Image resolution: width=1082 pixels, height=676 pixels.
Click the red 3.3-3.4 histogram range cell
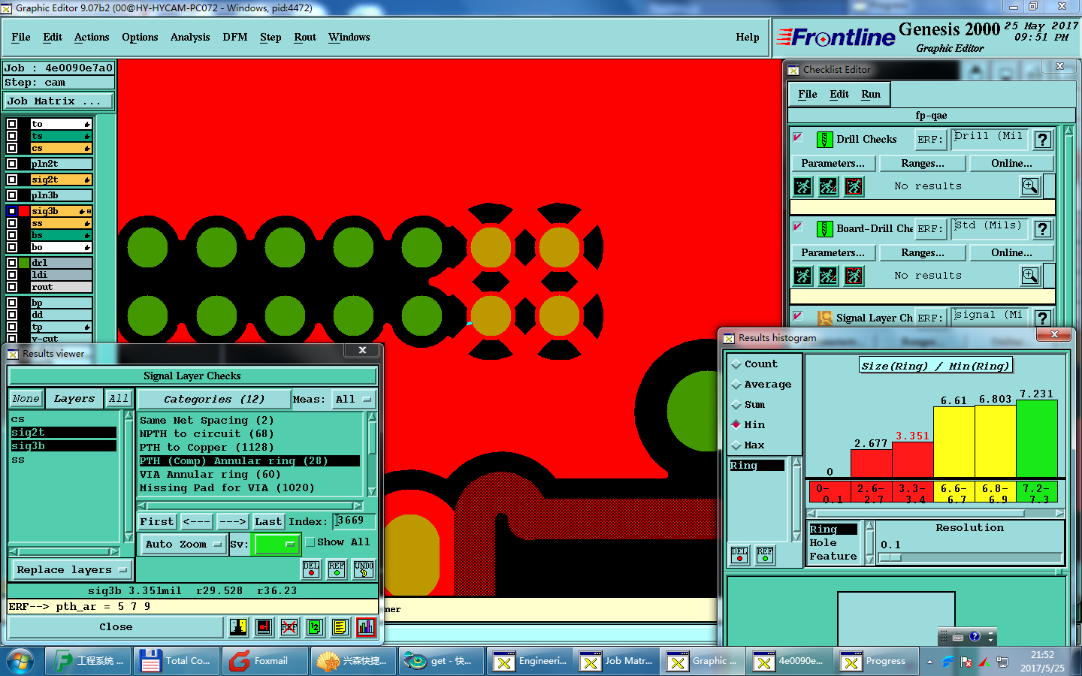(x=912, y=493)
